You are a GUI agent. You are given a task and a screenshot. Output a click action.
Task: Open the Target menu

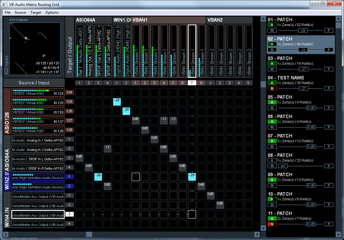tap(36, 13)
